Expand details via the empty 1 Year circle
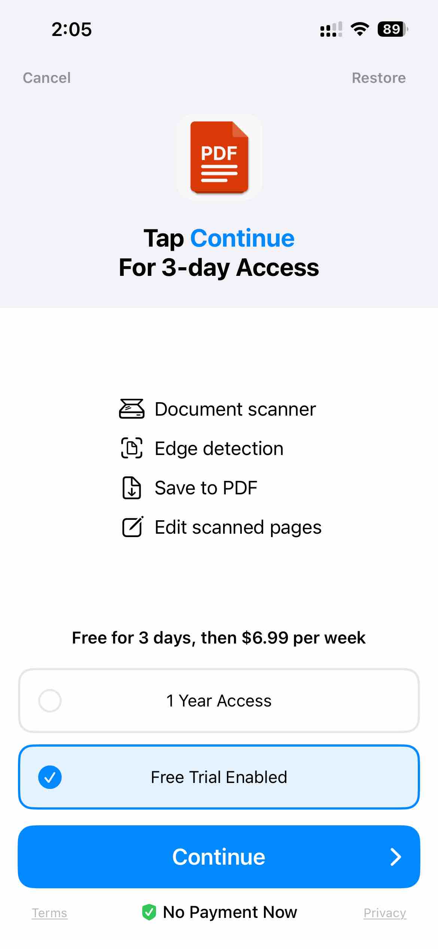Image resolution: width=438 pixels, height=949 pixels. [x=50, y=701]
